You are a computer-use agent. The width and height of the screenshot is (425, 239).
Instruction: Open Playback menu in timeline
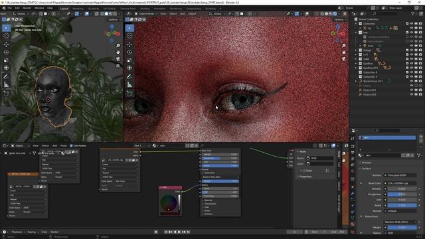pyautogui.click(x=18, y=232)
